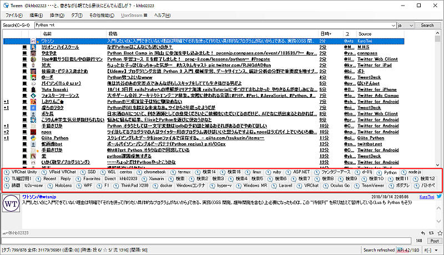Viewport: 444px width, 255px height.
Task: Sort the list by the 日時 column header
Action: pyautogui.click(x=330, y=34)
